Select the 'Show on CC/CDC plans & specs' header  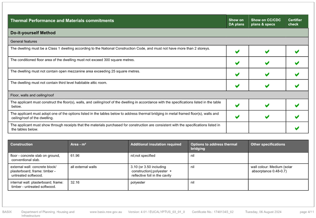coord(266,22)
